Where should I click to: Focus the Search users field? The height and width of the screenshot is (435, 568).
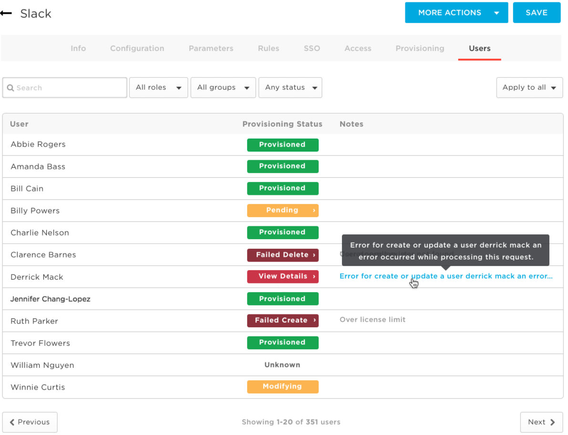[65, 88]
